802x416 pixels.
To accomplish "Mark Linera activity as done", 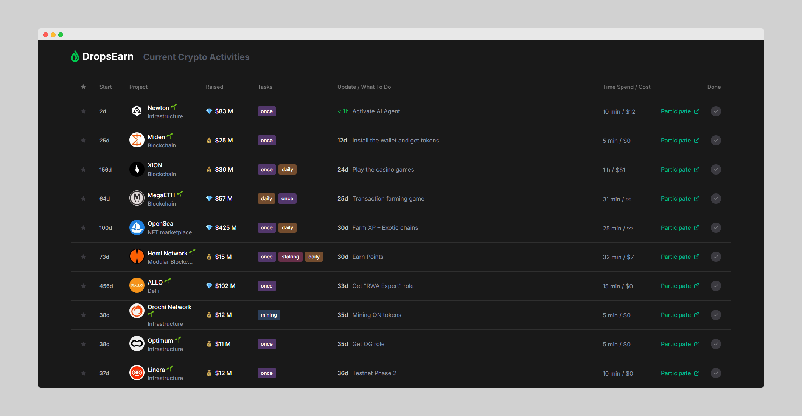I will [716, 373].
